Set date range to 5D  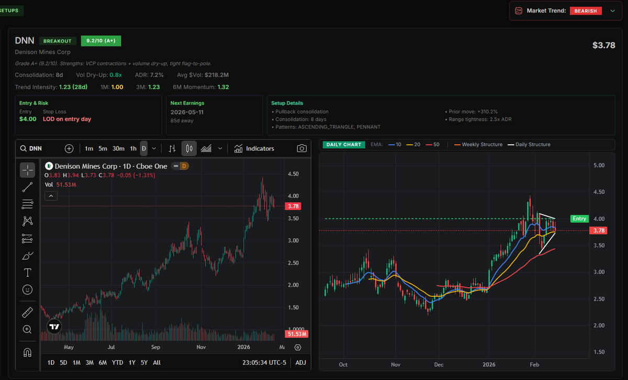pos(63,362)
